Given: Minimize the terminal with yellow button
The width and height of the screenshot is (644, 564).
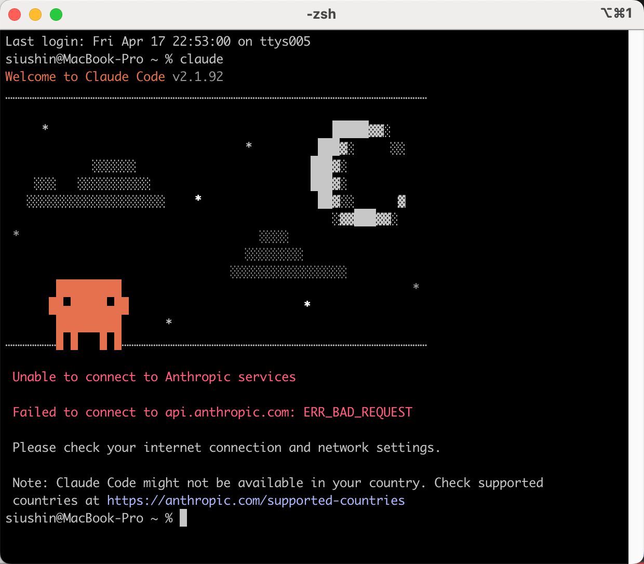Looking at the screenshot, I should click(x=35, y=15).
